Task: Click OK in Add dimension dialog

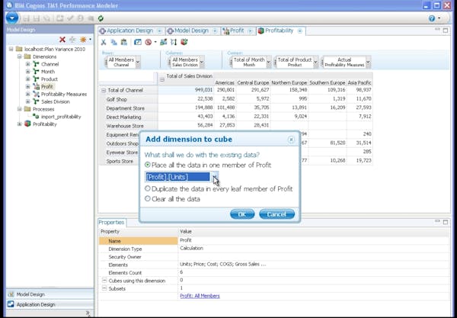Action: pyautogui.click(x=242, y=214)
